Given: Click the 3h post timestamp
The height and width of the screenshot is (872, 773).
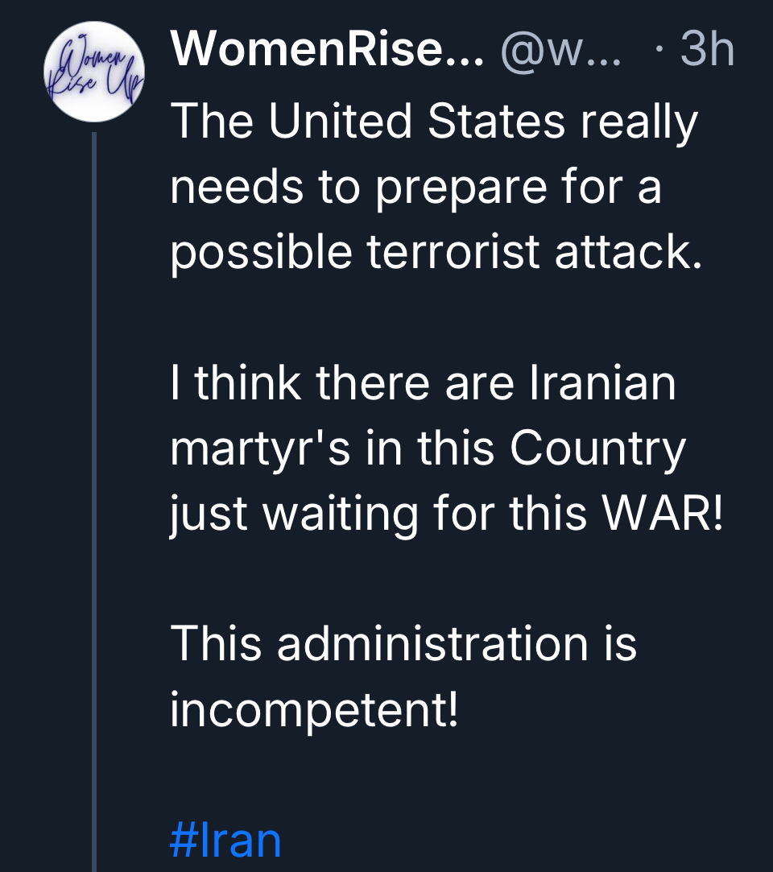Looking at the screenshot, I should click(706, 52).
